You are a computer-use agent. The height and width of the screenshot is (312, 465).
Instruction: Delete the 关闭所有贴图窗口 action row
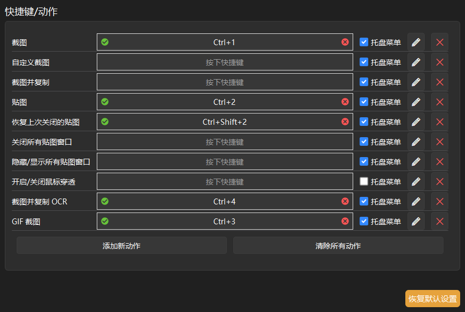(x=440, y=141)
